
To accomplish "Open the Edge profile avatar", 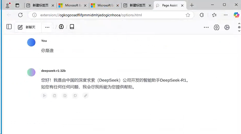I will (7, 5).
